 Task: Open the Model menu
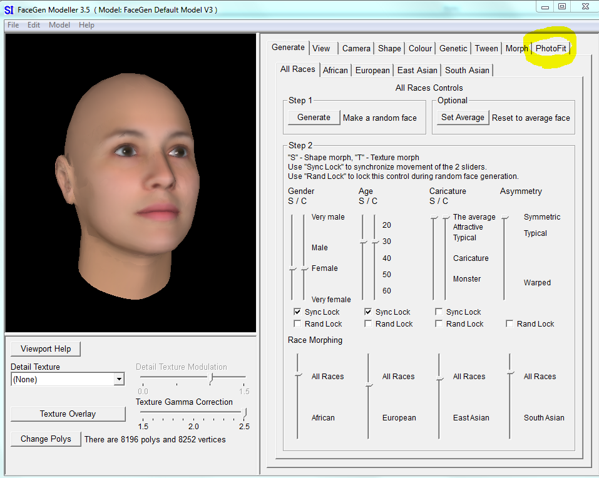pos(59,25)
